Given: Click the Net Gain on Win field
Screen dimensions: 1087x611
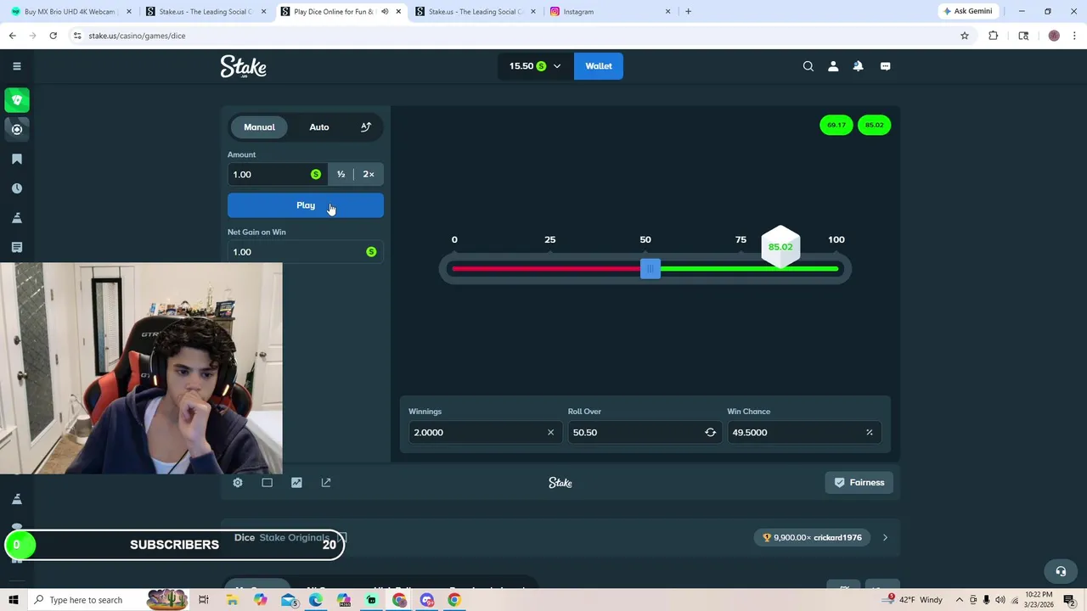Looking at the screenshot, I should (x=305, y=252).
